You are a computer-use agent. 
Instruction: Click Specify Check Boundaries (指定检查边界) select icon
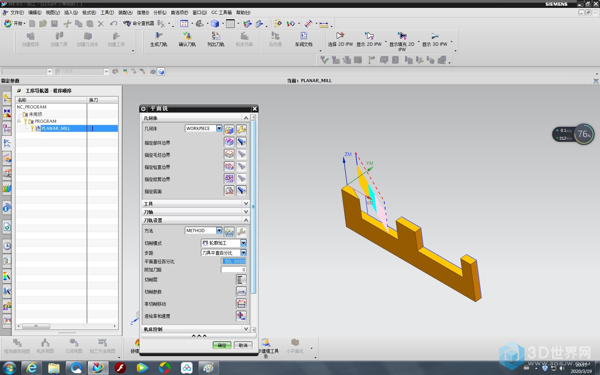229,166
